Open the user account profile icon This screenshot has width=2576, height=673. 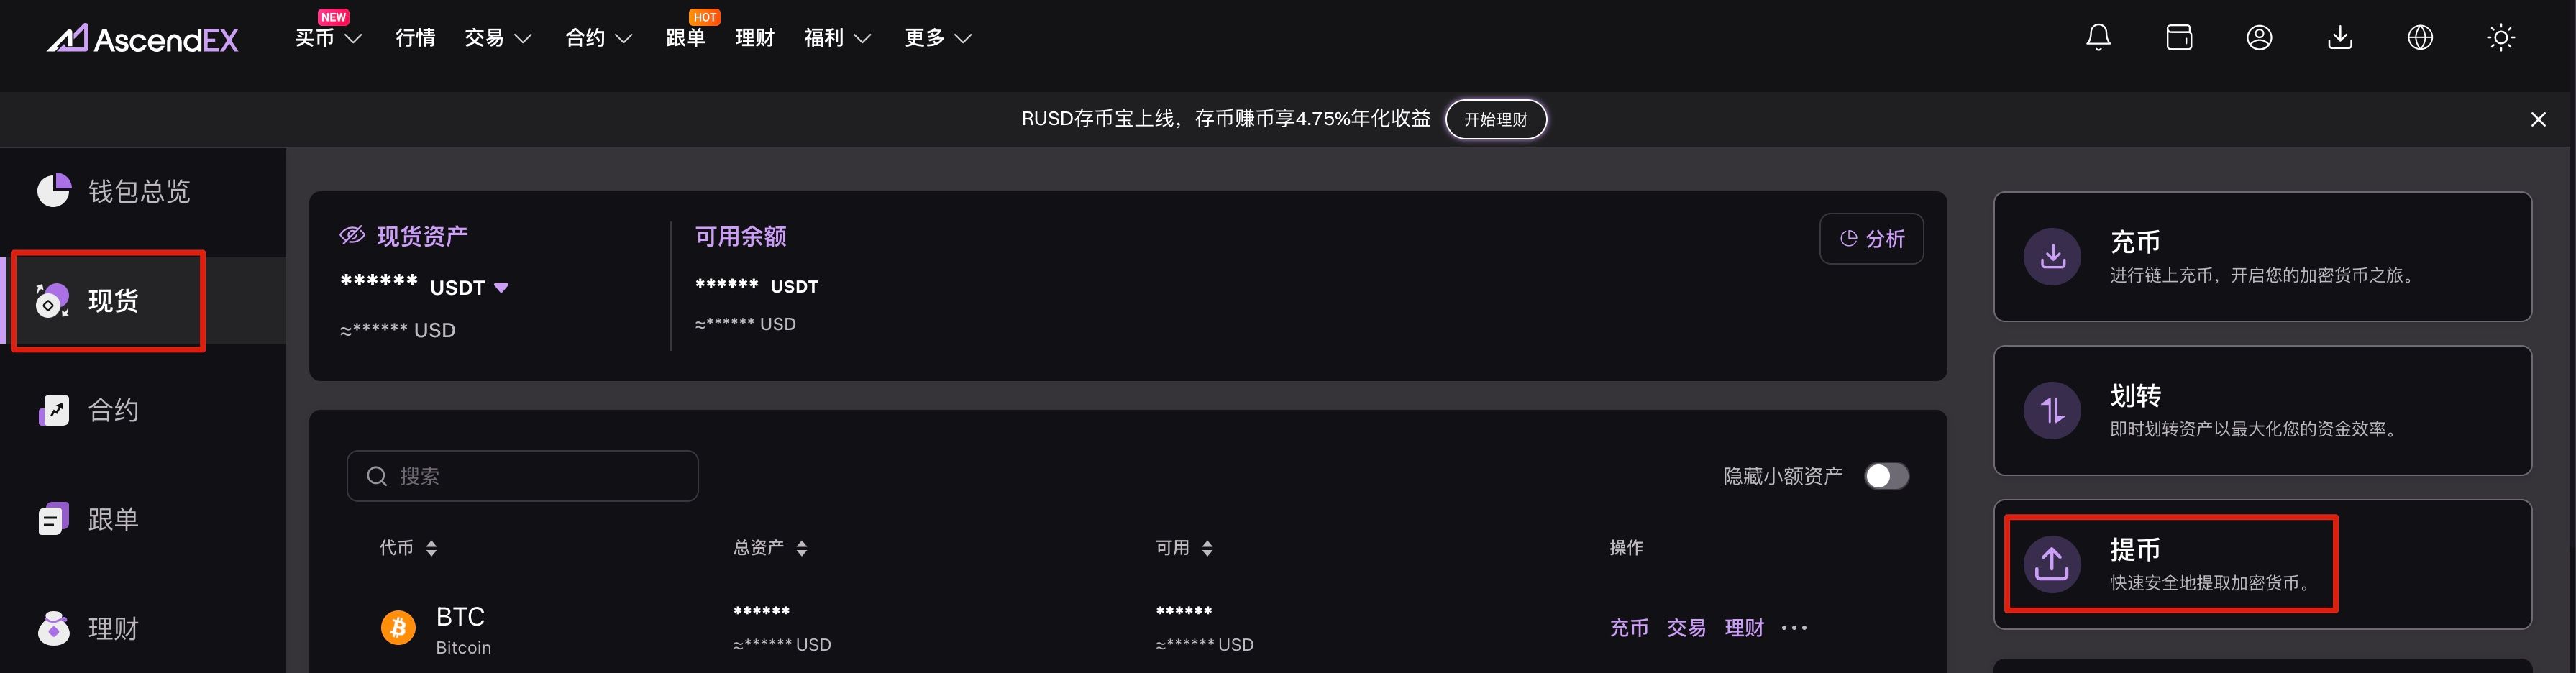point(2259,38)
